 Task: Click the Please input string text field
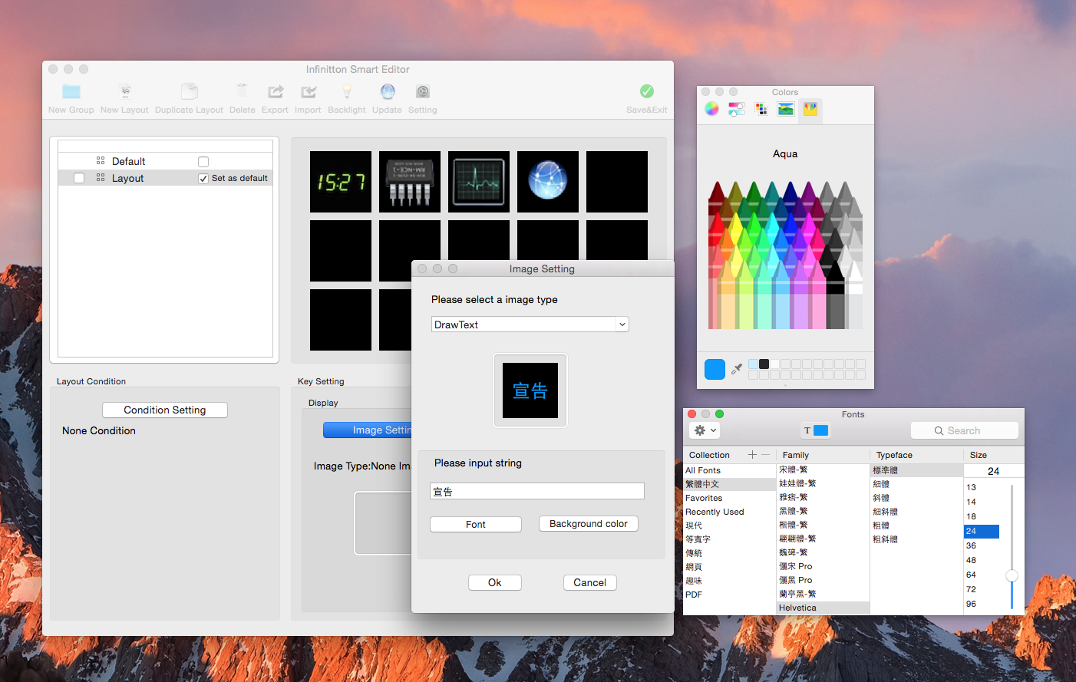pos(536,492)
